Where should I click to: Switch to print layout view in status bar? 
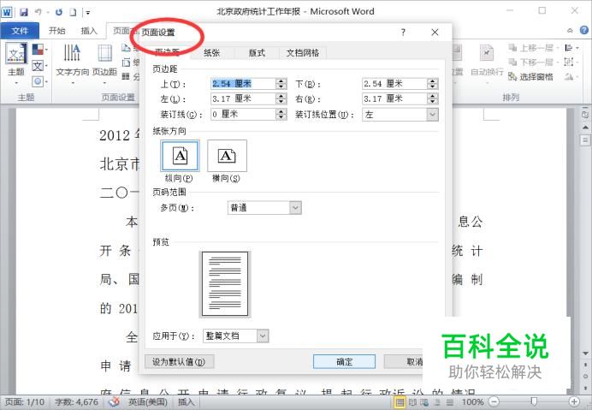coord(399,402)
